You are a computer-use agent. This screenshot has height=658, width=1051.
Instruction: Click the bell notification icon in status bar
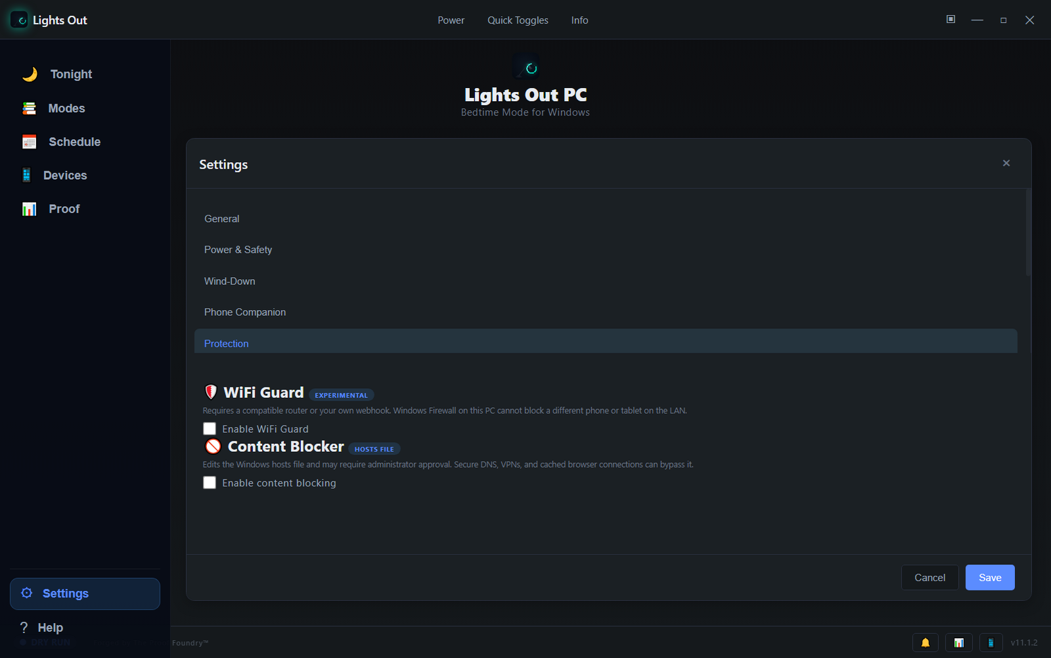click(926, 642)
